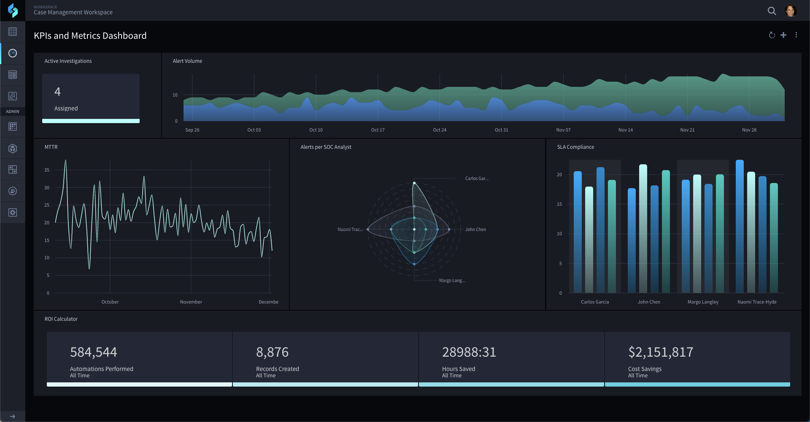Open the admin layout widgets icon

pyautogui.click(x=13, y=169)
